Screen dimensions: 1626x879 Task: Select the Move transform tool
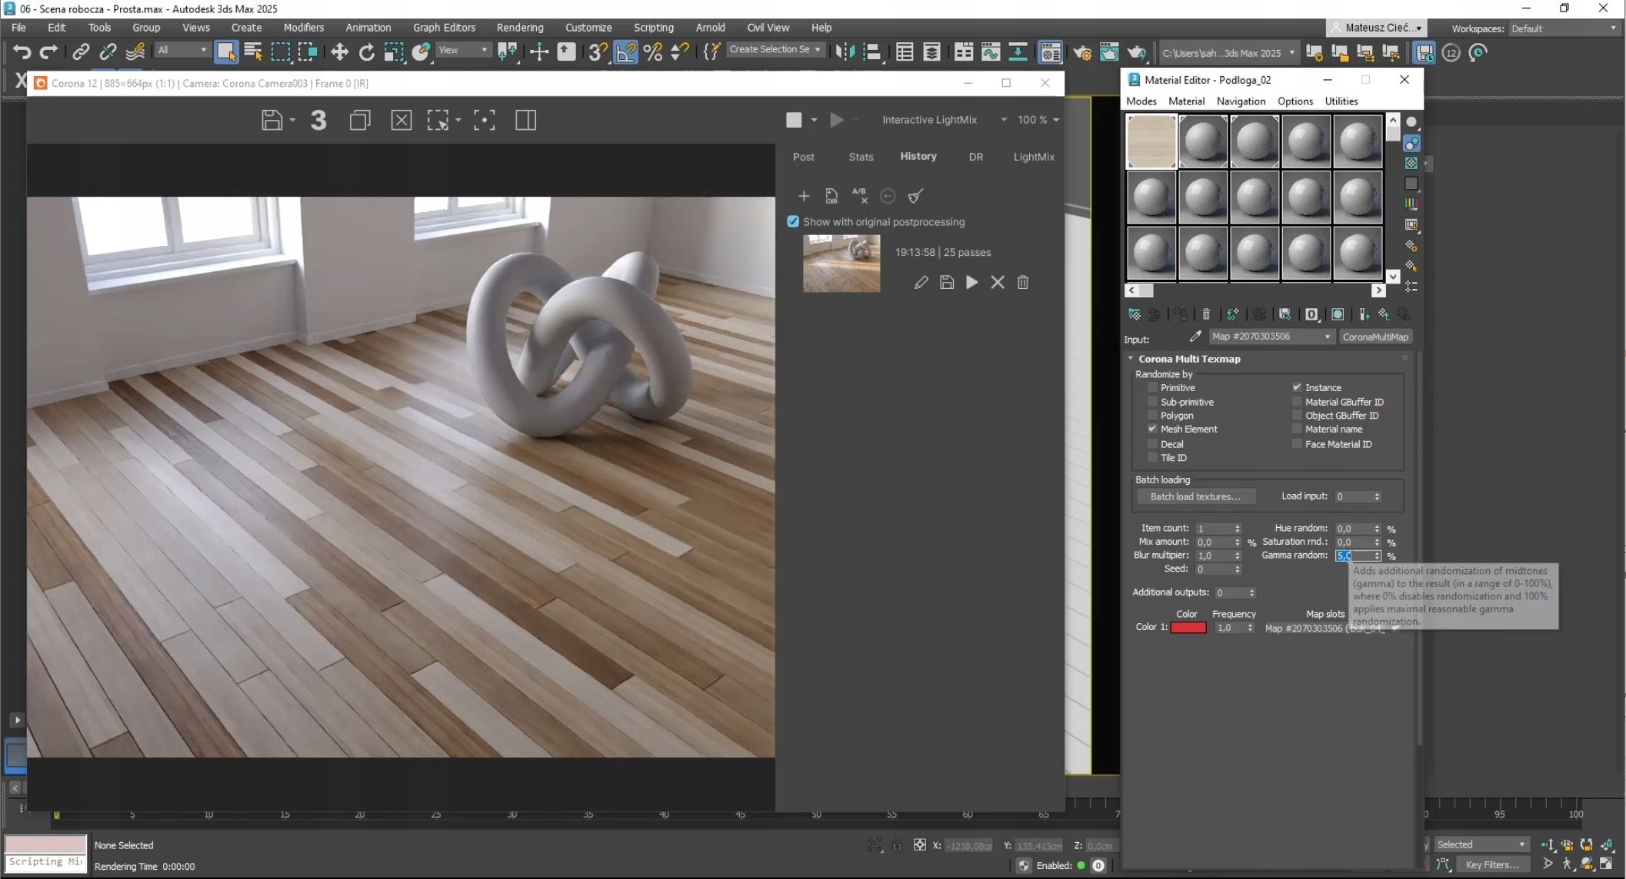click(x=339, y=52)
